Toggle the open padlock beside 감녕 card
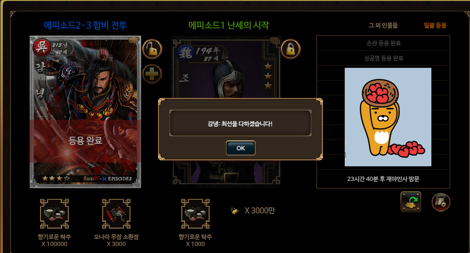This screenshot has width=470, height=253. point(152,49)
